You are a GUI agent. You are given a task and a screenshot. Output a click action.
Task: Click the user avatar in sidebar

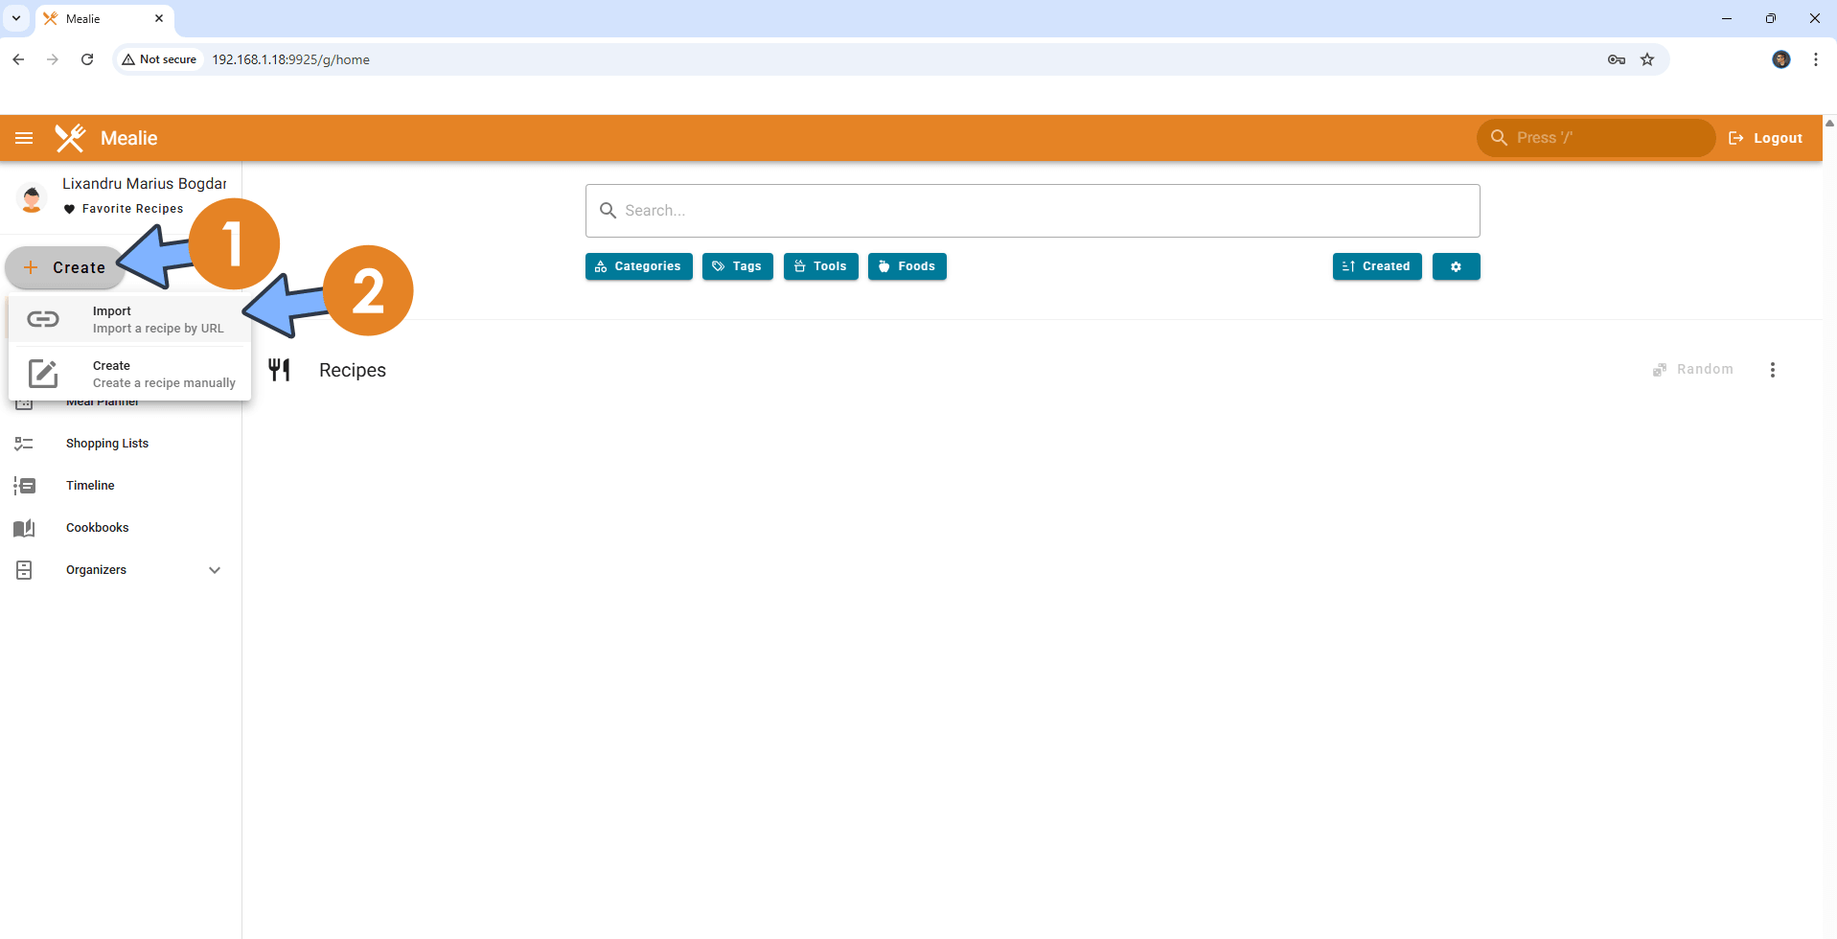(x=32, y=197)
